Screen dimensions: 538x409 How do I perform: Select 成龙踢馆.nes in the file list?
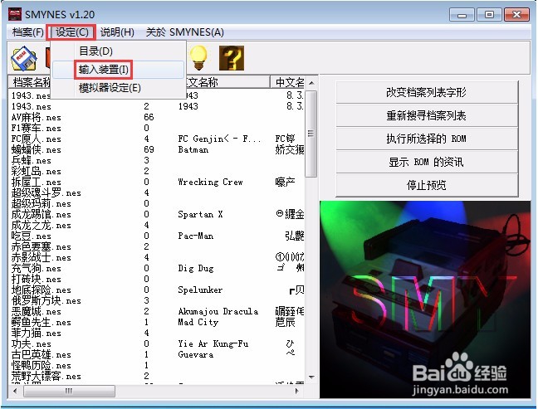42,215
